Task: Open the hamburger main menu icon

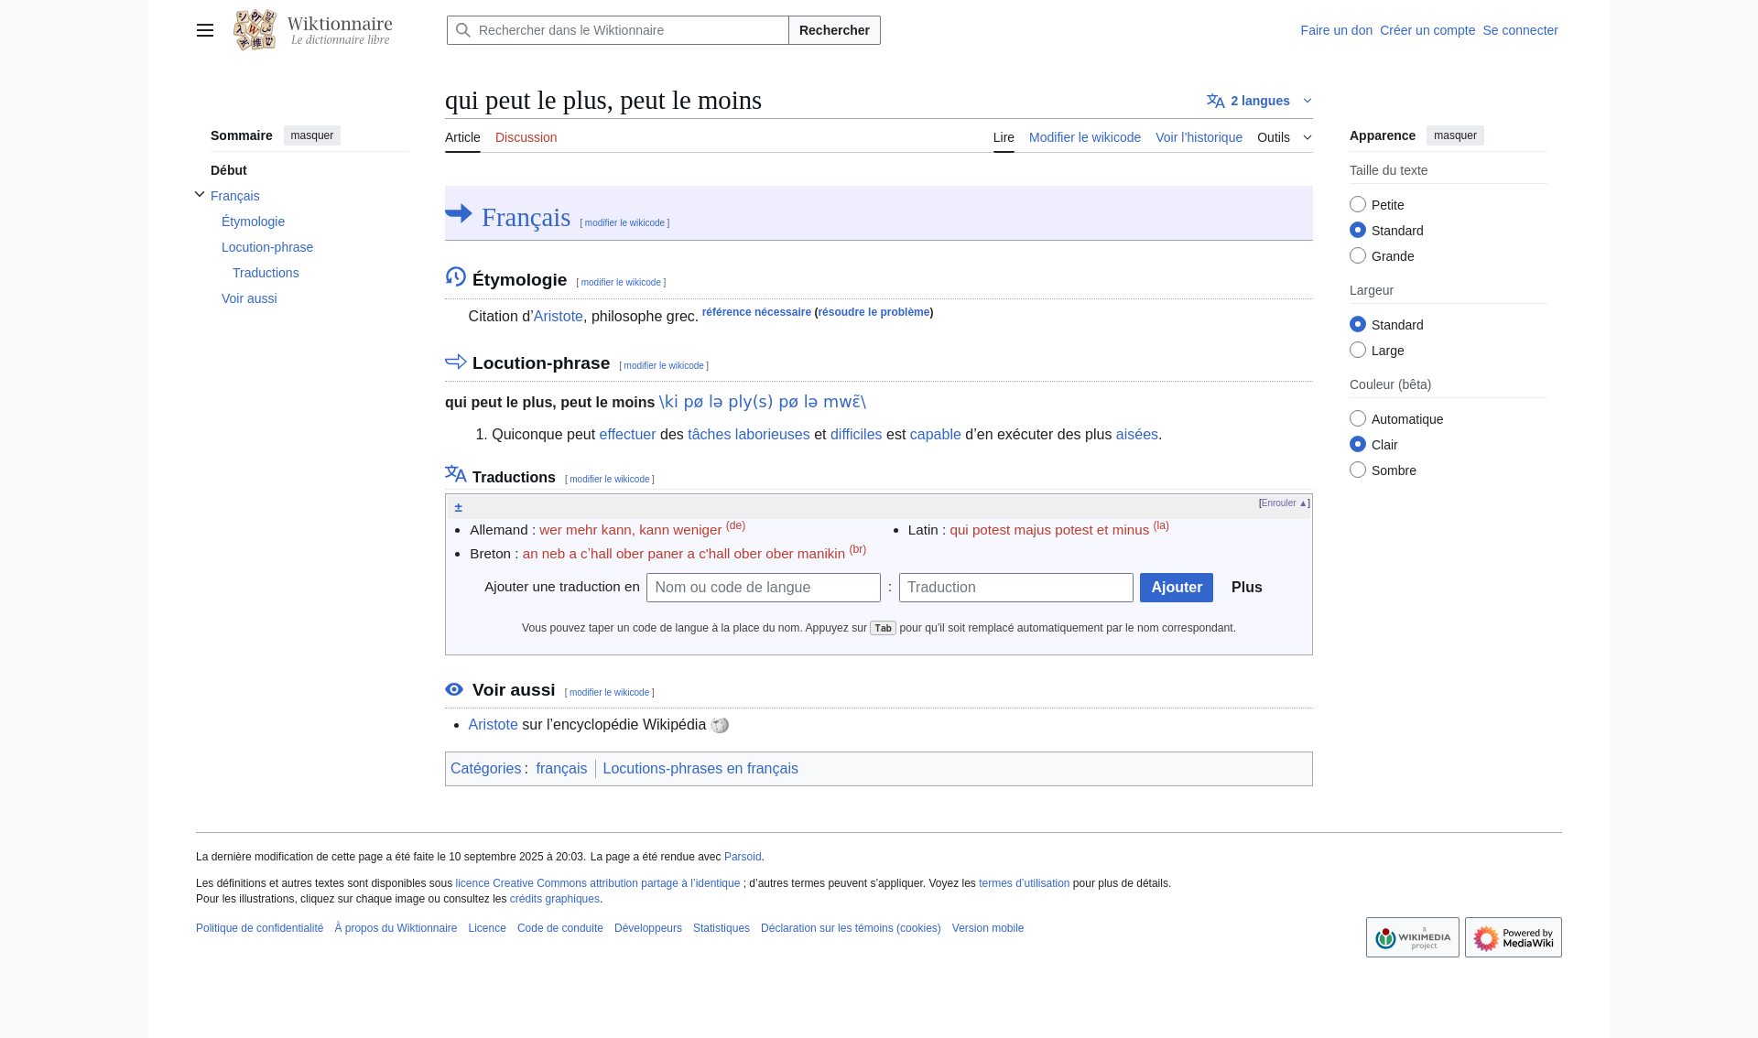Action: pos(205,30)
